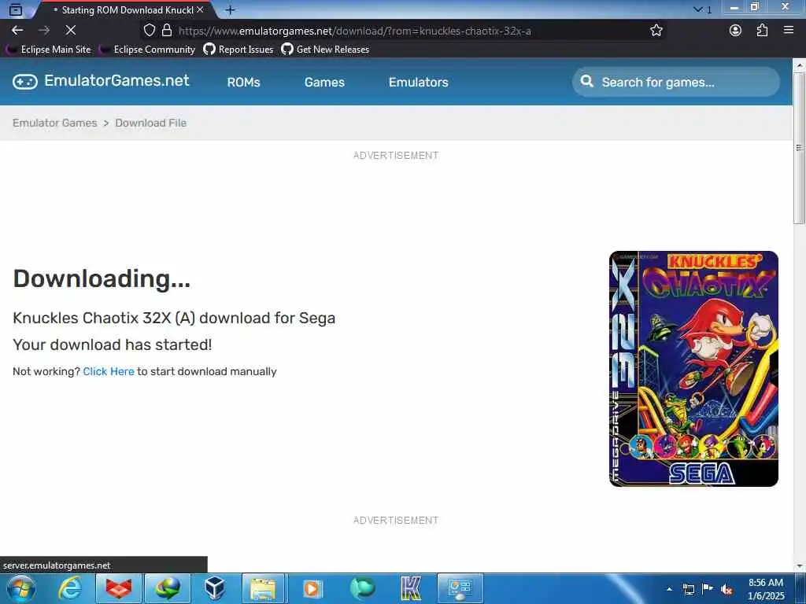Image resolution: width=806 pixels, height=604 pixels.
Task: Open the green round-icon app in taskbar
Action: 363,588
